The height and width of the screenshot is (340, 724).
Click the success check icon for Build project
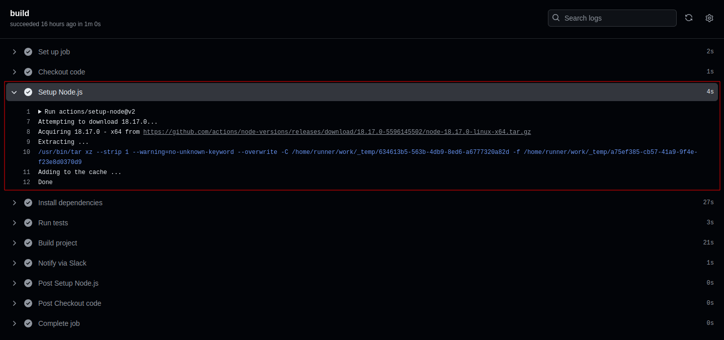click(x=28, y=243)
